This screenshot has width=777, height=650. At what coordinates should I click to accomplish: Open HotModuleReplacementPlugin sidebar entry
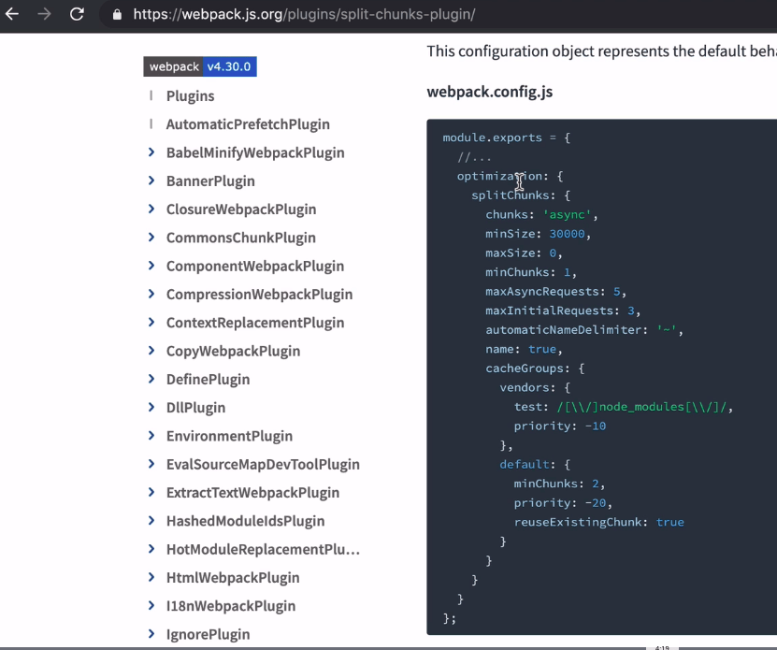(x=262, y=549)
